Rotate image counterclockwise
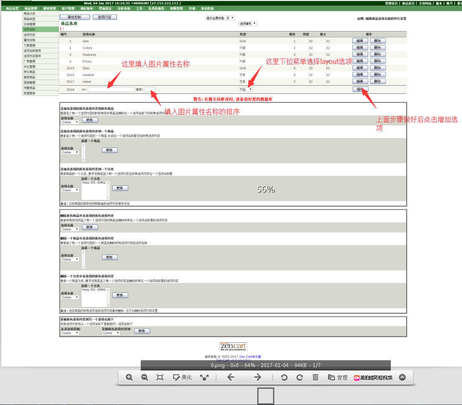 click(x=284, y=377)
